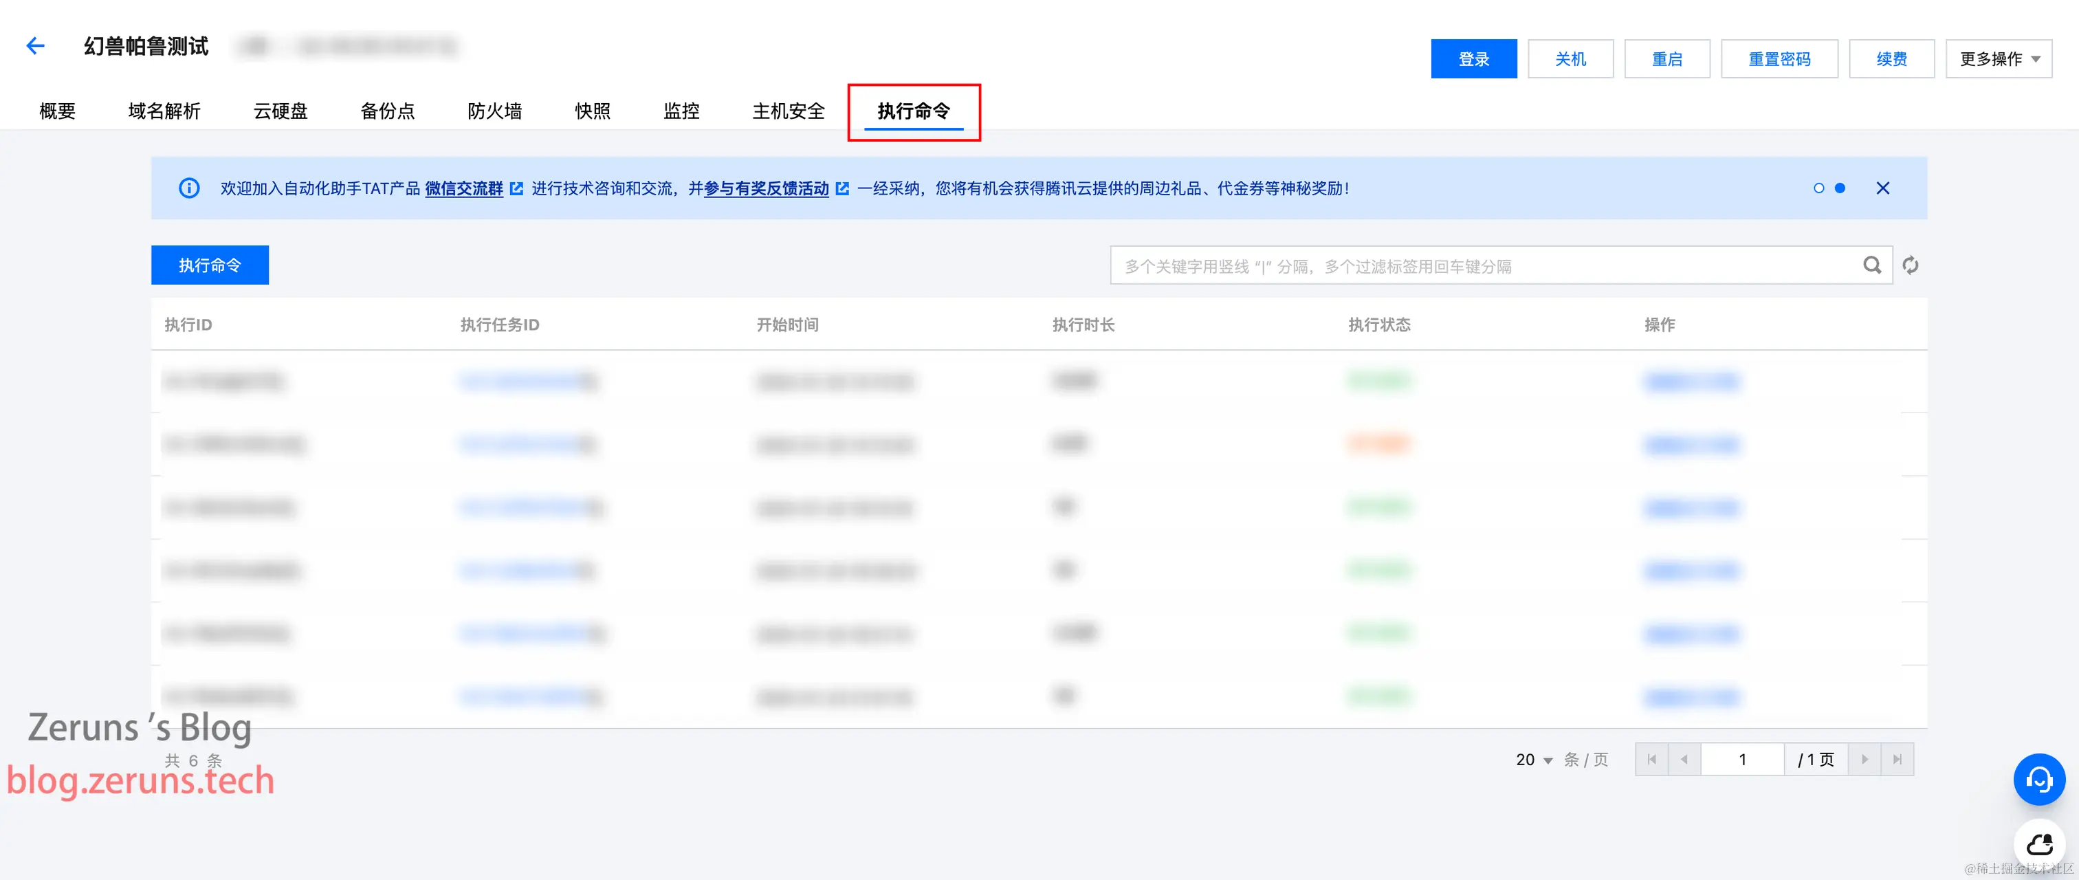Go to the last page arrow
2079x880 pixels.
1897,759
